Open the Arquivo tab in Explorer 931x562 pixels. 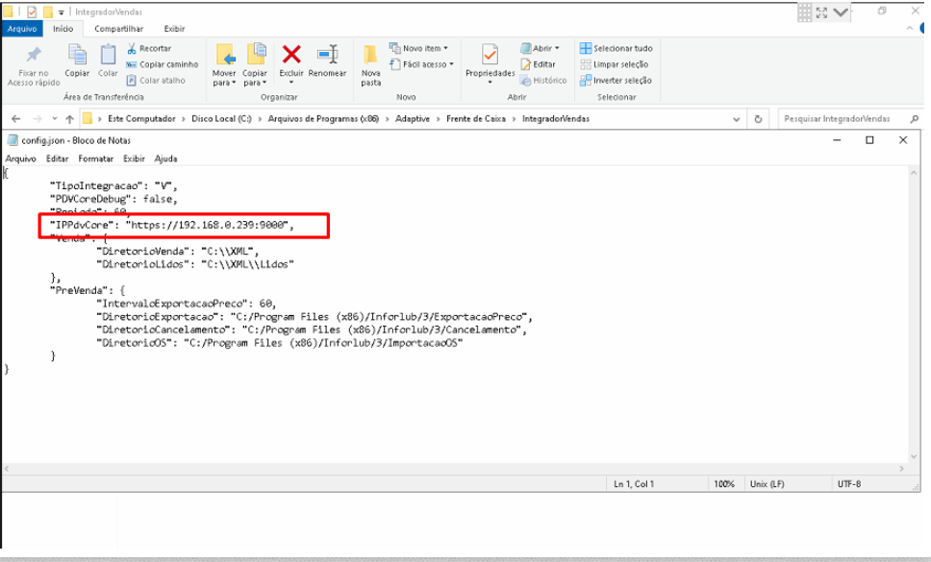pyautogui.click(x=22, y=29)
